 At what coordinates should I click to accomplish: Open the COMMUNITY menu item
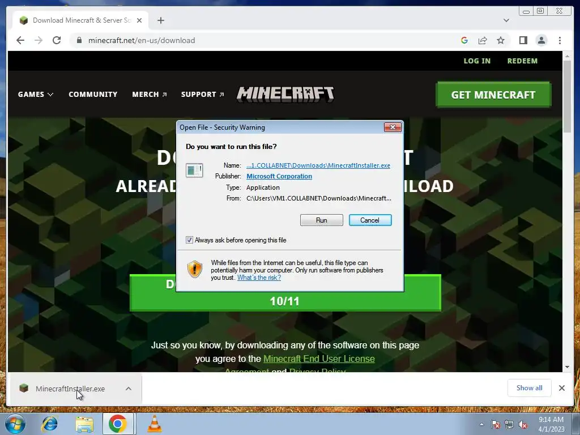point(93,95)
